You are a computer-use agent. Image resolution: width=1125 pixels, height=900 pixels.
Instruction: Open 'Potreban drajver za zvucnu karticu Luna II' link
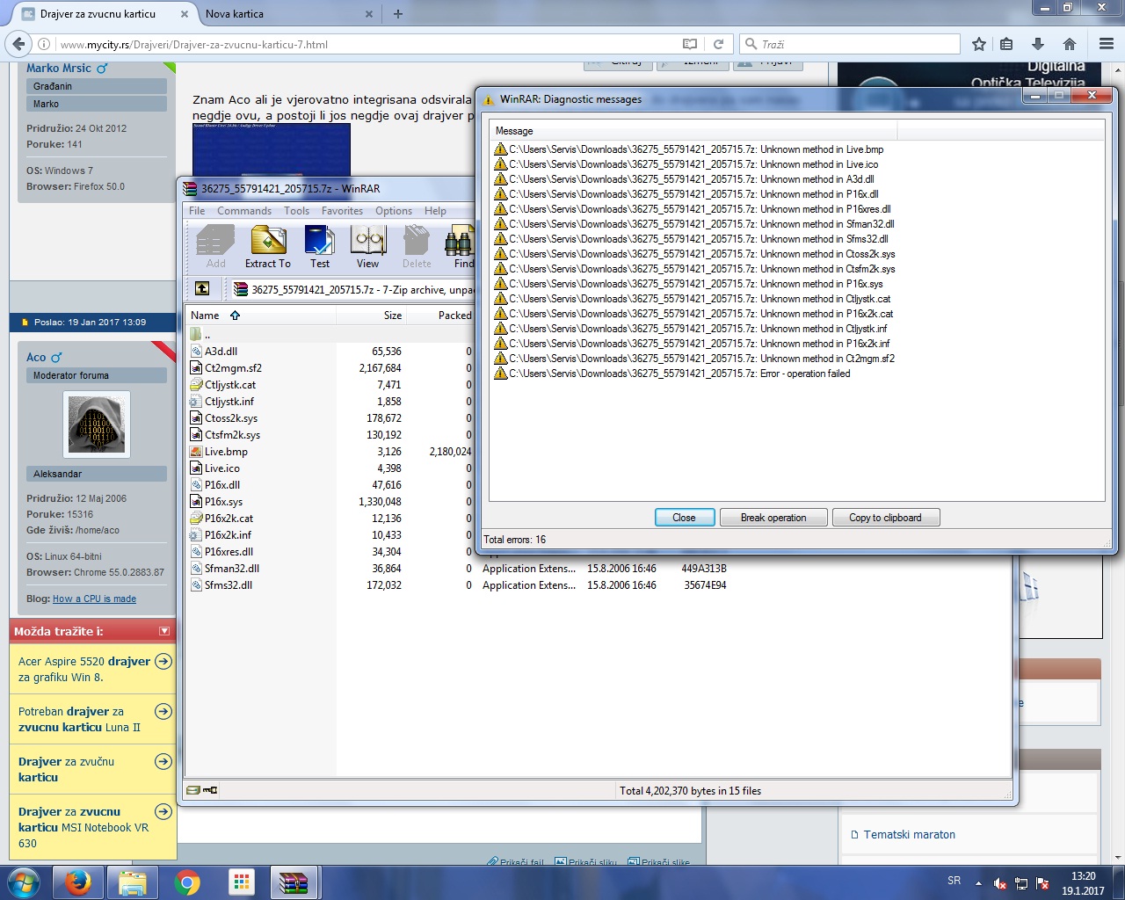pos(79,719)
